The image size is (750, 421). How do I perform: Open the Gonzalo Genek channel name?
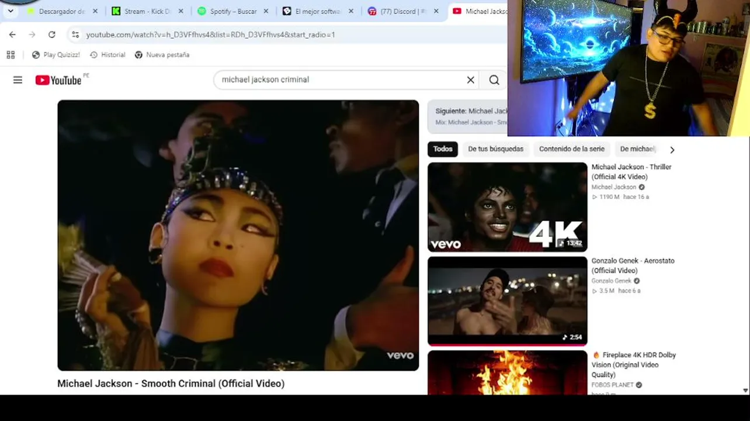pos(612,281)
